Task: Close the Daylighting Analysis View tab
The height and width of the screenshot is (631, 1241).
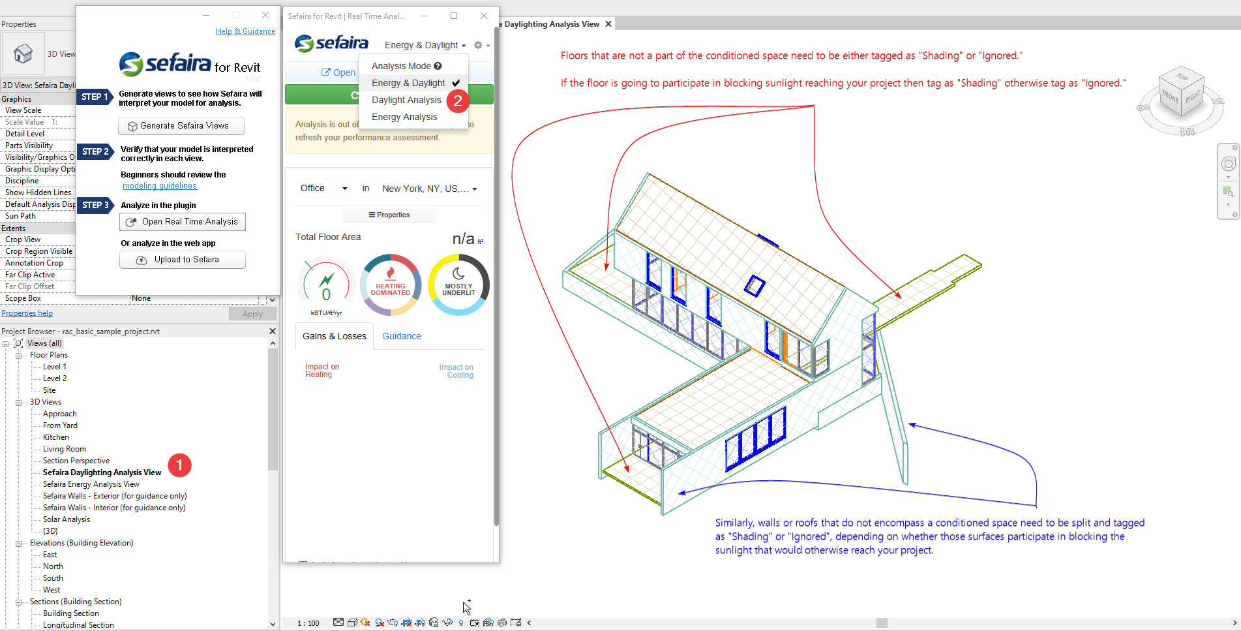Action: [608, 24]
